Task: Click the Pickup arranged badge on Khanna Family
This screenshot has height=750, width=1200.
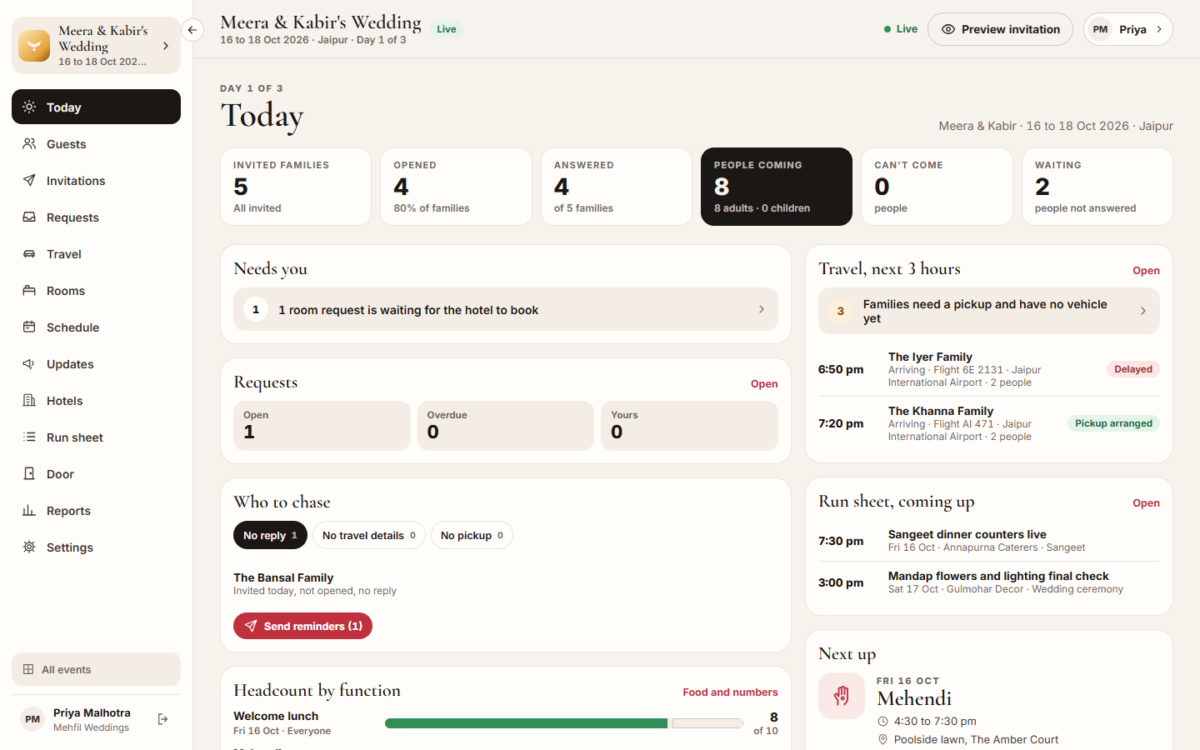Action: 1113,423
